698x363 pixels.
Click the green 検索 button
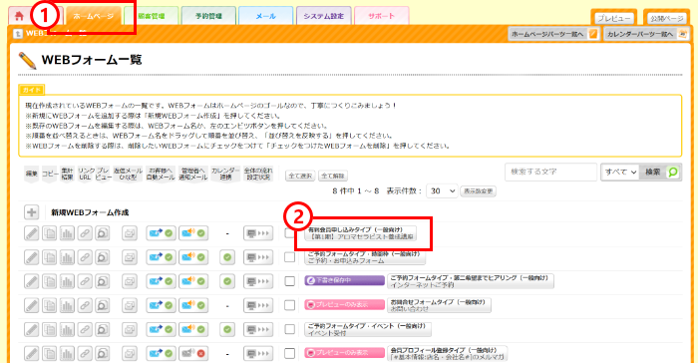pos(660,172)
